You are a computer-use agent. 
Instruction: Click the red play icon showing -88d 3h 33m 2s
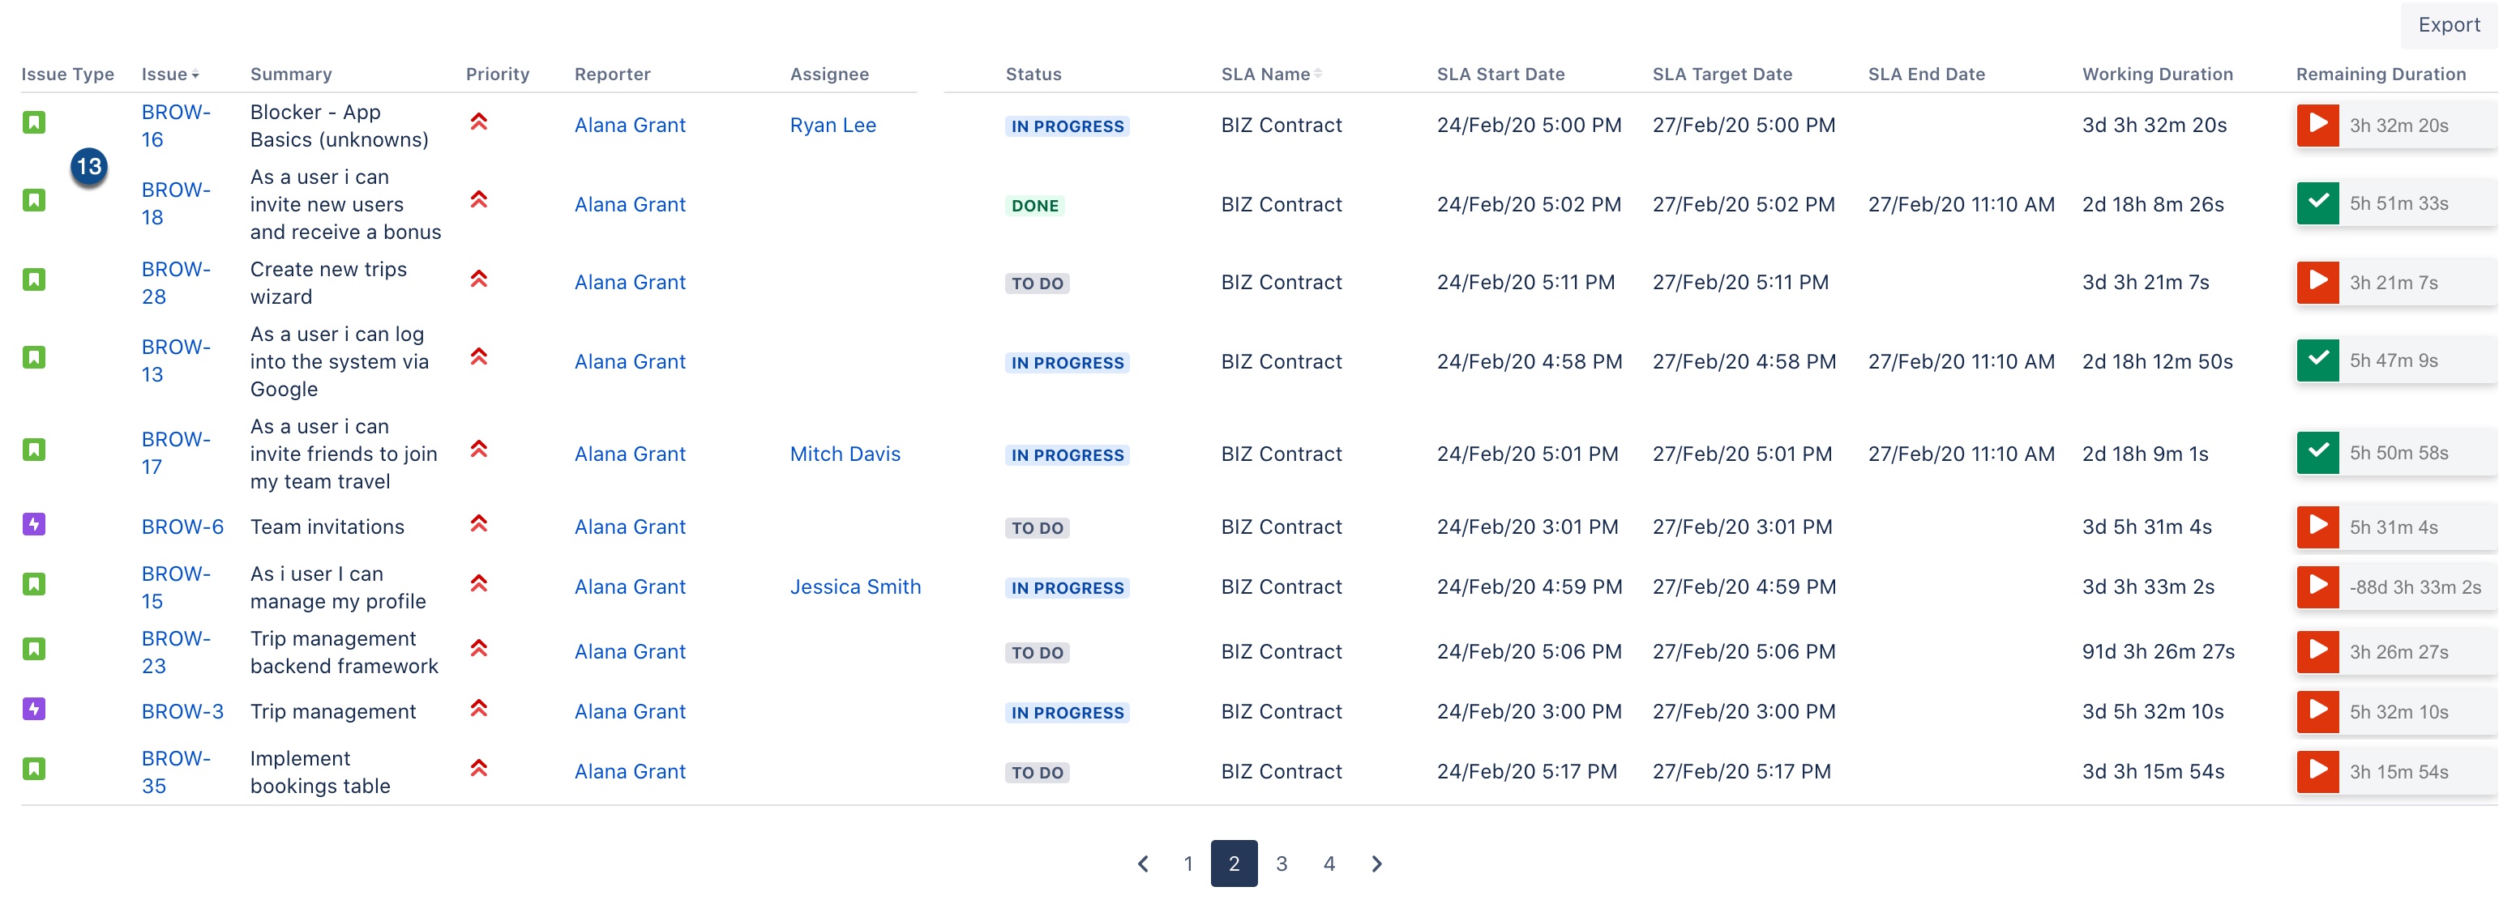pyautogui.click(x=2317, y=586)
